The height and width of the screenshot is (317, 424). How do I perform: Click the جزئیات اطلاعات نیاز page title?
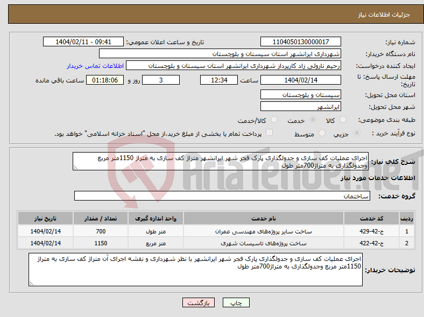click(x=384, y=15)
